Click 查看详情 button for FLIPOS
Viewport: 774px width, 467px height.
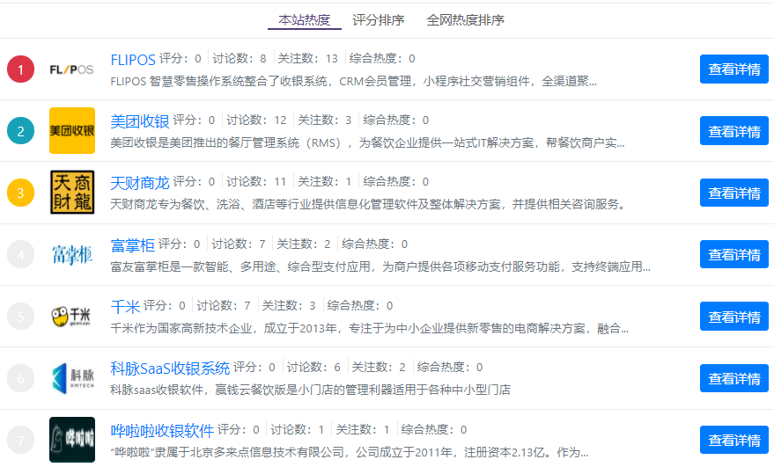click(x=734, y=69)
